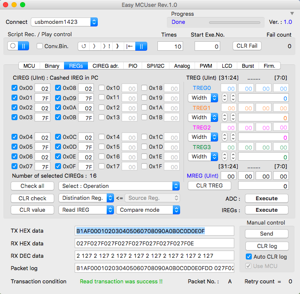Click second stepper arrows for TREG0 width
Viewport: 300px width, 294px height.
pos(233,98)
